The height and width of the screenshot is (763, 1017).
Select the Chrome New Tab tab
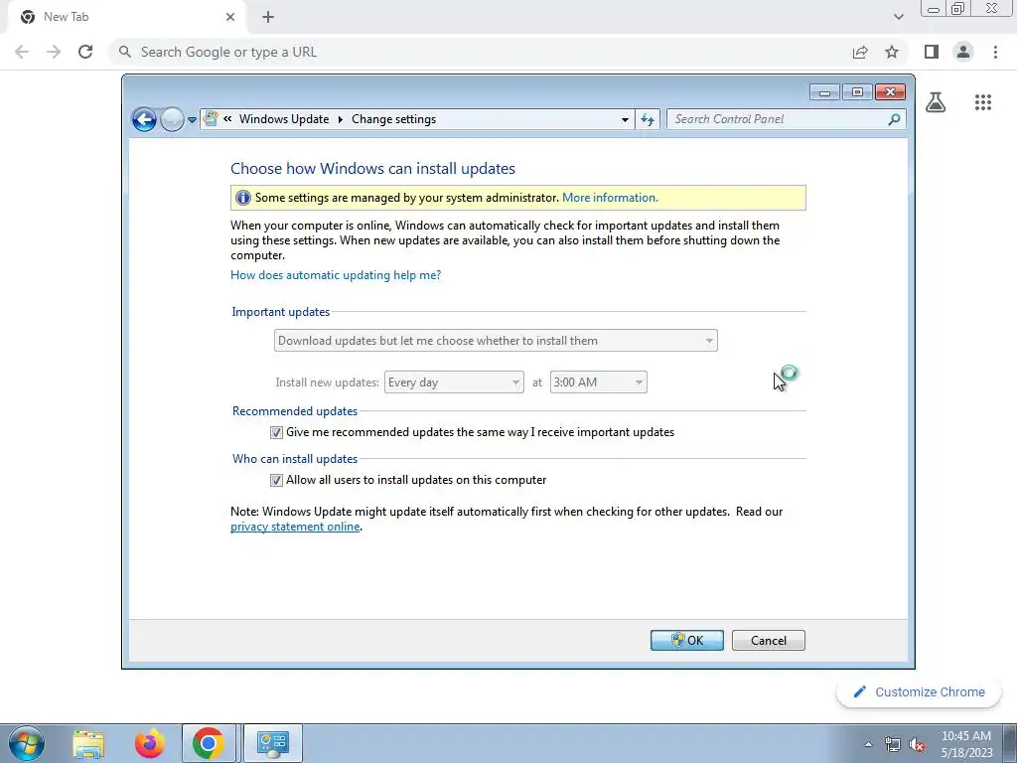pyautogui.click(x=126, y=17)
